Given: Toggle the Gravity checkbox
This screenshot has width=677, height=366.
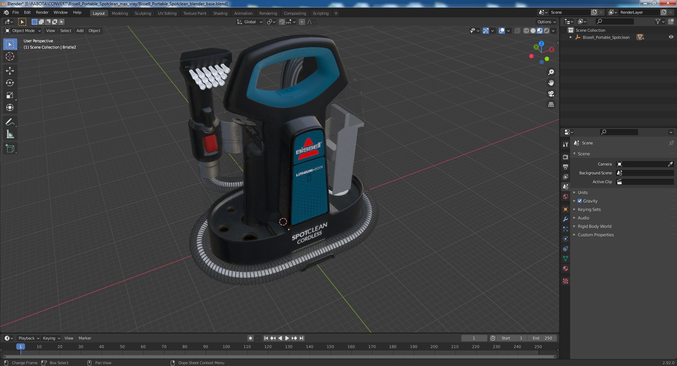Looking at the screenshot, I should (580, 201).
